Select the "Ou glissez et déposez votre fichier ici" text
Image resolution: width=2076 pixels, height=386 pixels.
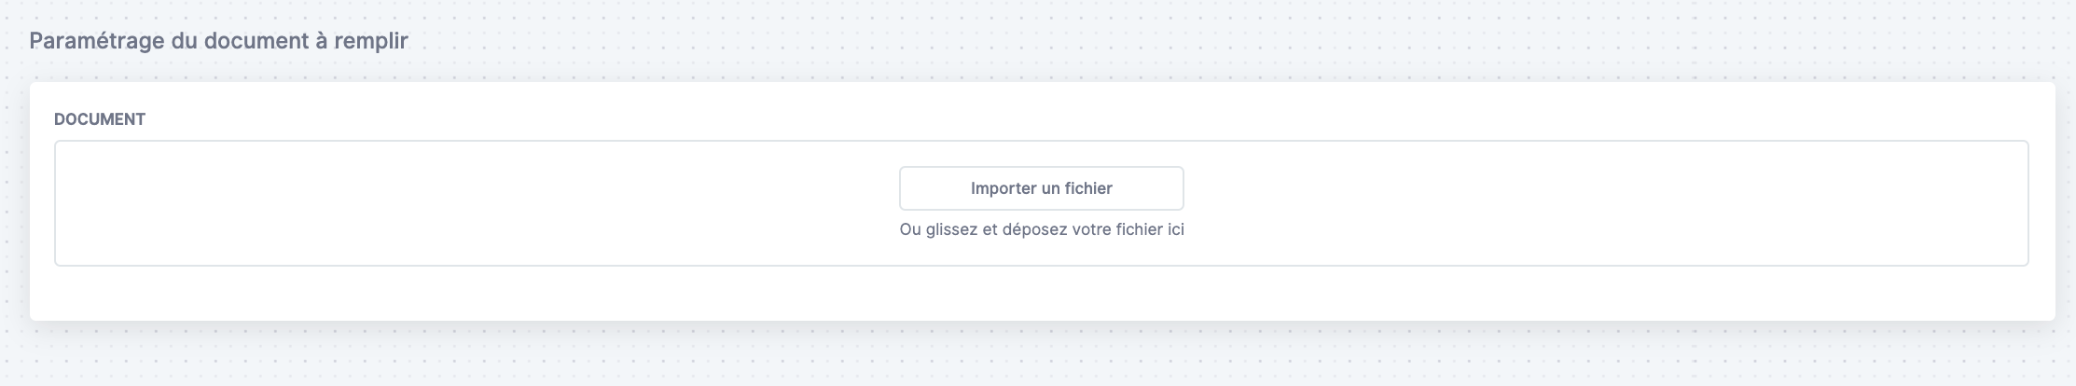coord(1042,229)
